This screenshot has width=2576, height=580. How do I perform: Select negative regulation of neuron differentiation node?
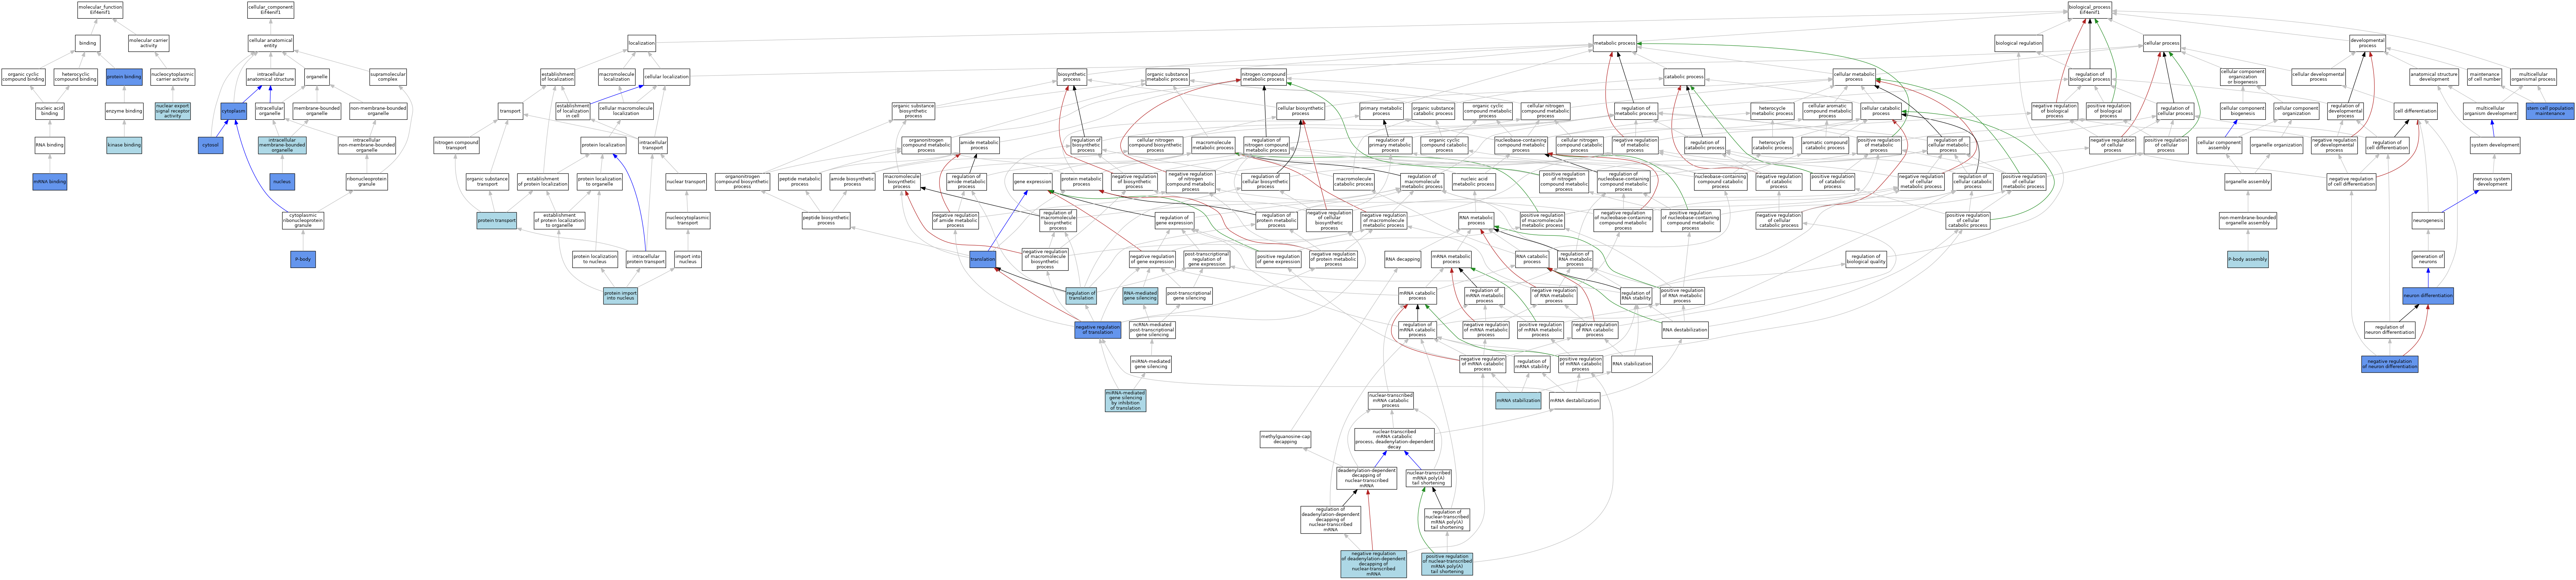click(x=2390, y=364)
